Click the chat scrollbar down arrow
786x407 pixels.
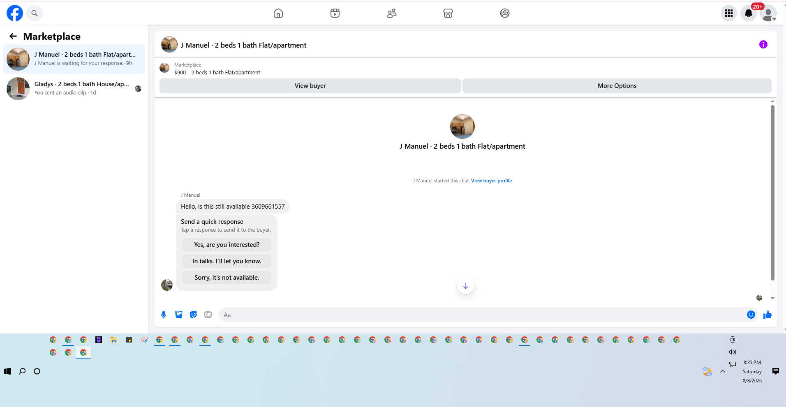[x=773, y=299]
